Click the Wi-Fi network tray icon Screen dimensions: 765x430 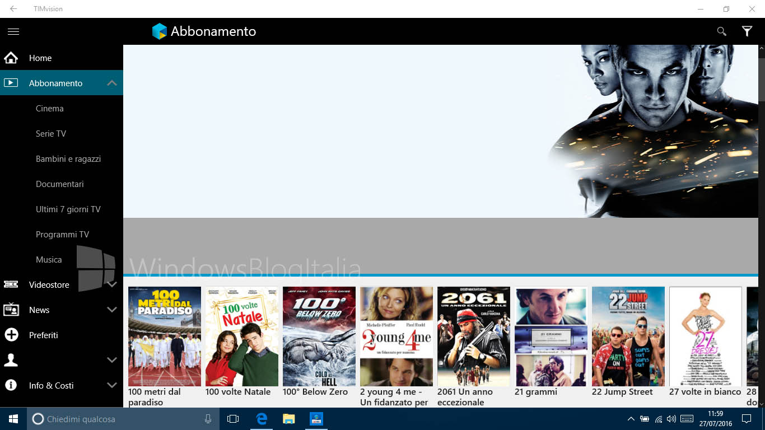(x=659, y=419)
